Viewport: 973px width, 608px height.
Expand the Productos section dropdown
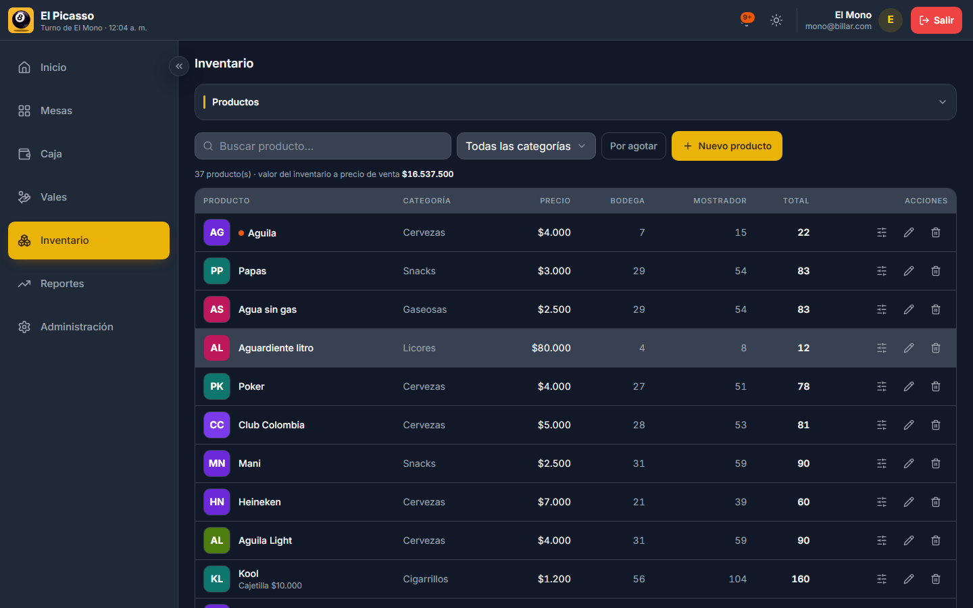(576, 102)
